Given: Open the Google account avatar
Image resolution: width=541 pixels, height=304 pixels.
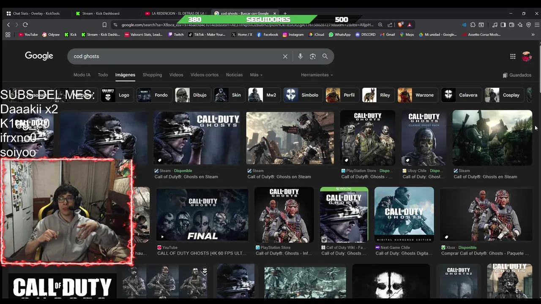Looking at the screenshot, I should [527, 56].
